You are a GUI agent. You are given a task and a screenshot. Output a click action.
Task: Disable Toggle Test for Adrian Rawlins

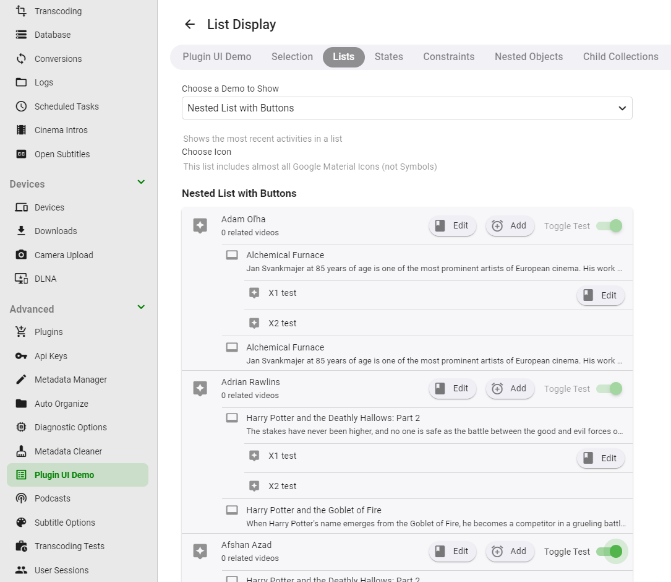pyautogui.click(x=609, y=389)
